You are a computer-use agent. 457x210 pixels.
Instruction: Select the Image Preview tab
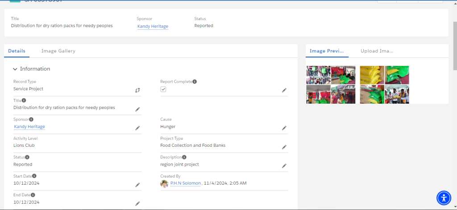click(327, 51)
